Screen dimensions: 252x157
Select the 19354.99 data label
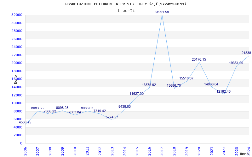[x=236, y=63]
